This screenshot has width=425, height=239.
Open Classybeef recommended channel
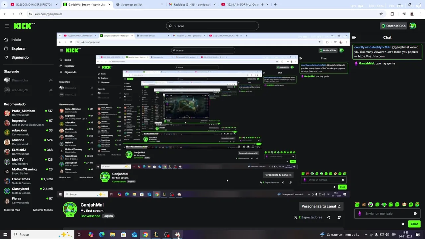pos(28,191)
